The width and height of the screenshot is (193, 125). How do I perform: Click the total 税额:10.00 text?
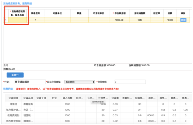(9, 69)
